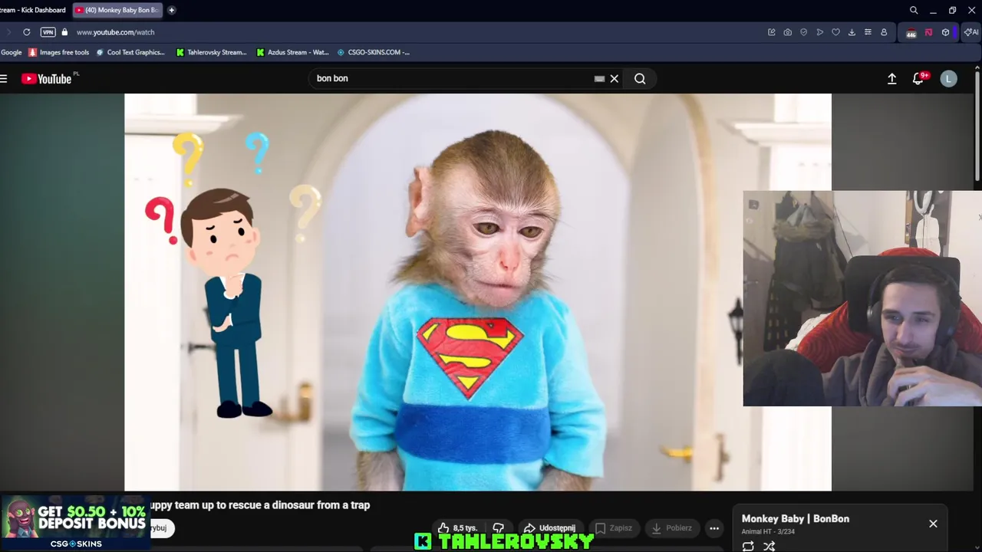Click the CSGO Skins deposit bonus banner

pos(74,523)
